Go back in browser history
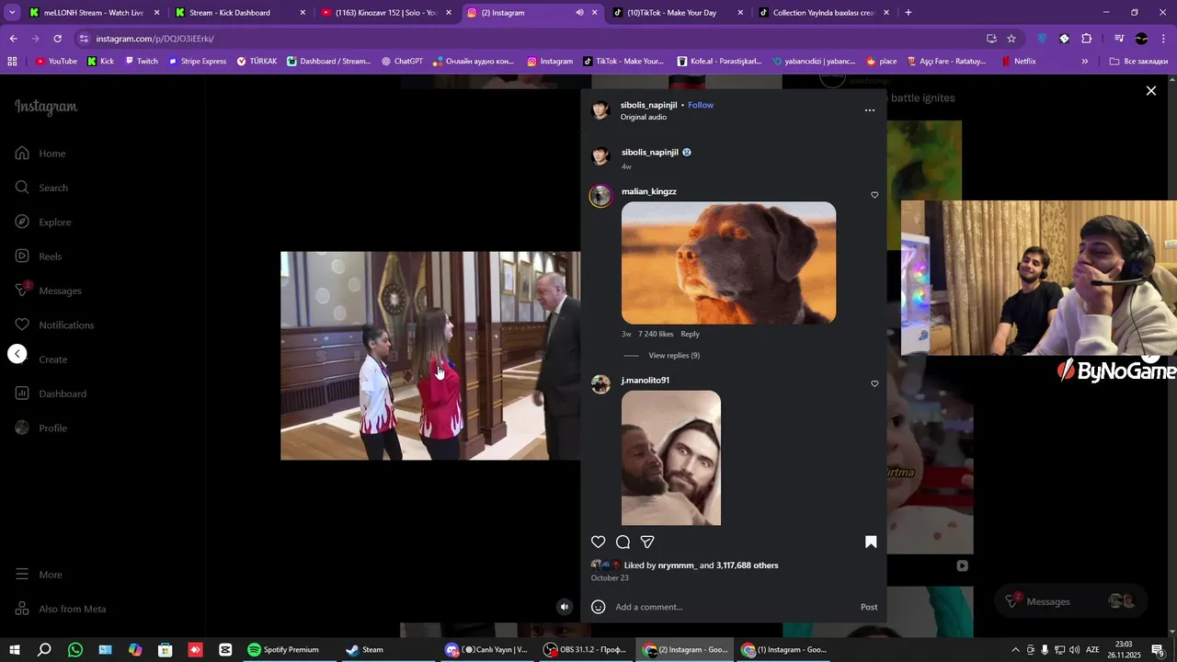 pyautogui.click(x=13, y=39)
